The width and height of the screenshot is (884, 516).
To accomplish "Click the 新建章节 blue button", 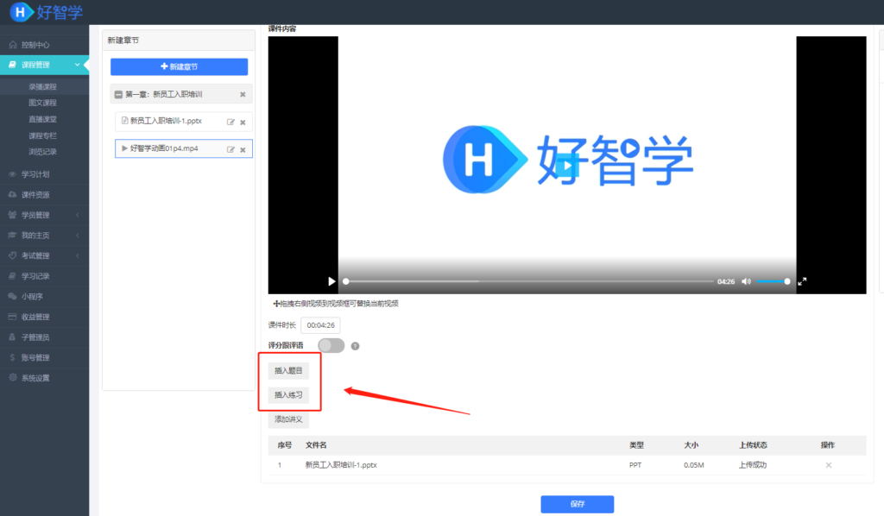I will [x=179, y=66].
